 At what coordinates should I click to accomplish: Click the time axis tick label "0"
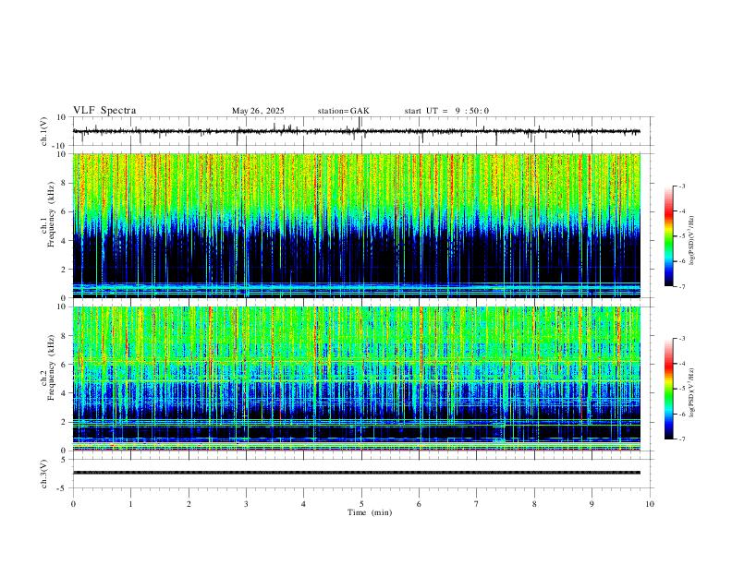click(73, 504)
